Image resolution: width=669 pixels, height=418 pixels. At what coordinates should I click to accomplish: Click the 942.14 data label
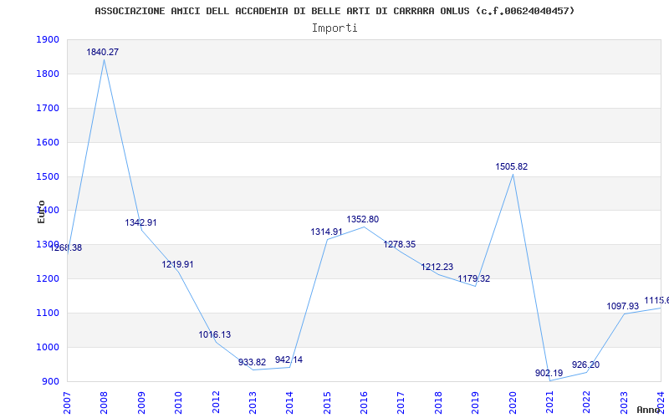tap(289, 359)
